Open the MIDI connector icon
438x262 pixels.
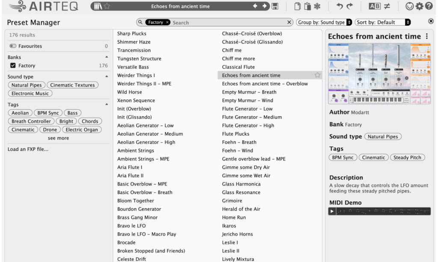[x=409, y=6]
